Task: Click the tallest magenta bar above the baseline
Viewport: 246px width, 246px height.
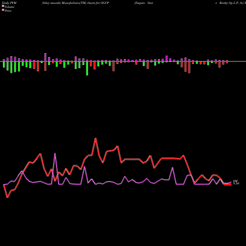Action: point(45,57)
